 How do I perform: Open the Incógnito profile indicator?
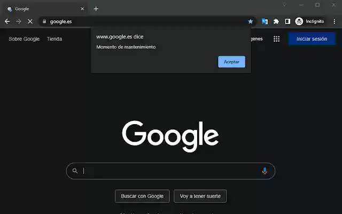pyautogui.click(x=310, y=21)
